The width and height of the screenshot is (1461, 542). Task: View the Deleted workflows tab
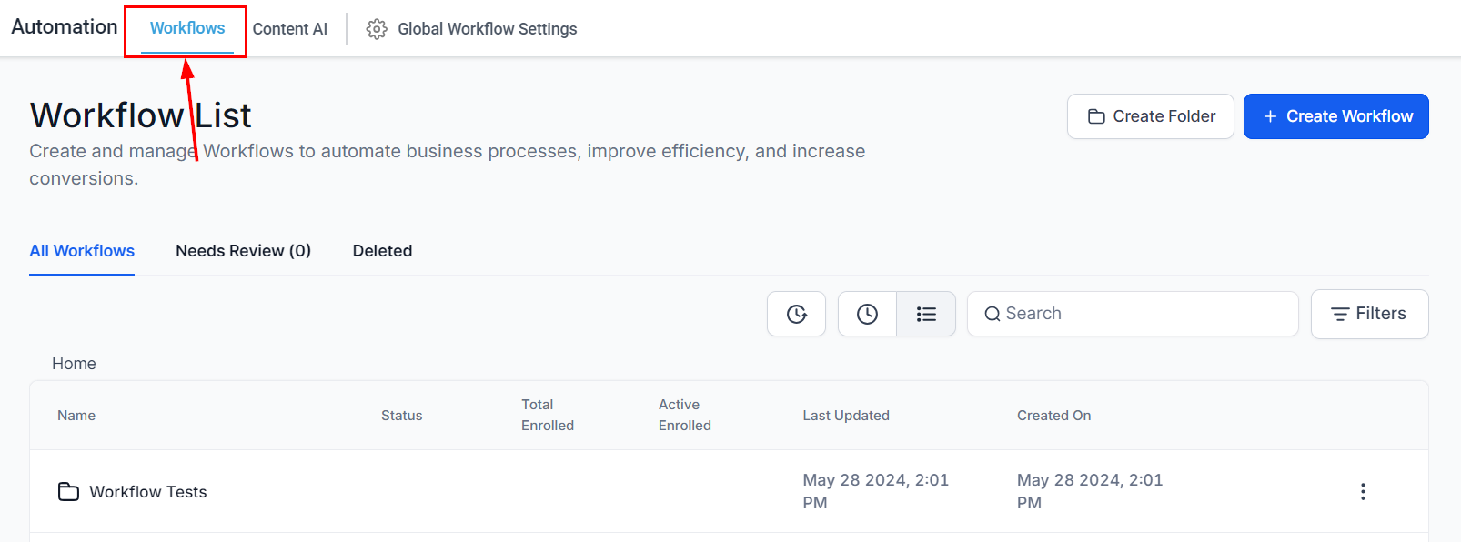[382, 251]
